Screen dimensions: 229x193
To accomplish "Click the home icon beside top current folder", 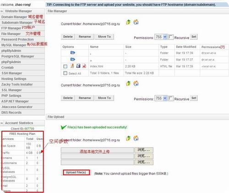I will [136, 22].
